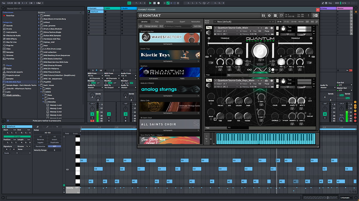359x201 pixels.
Task: Expand the Chords folder in browser
Action: pyautogui.click(x=43, y=99)
